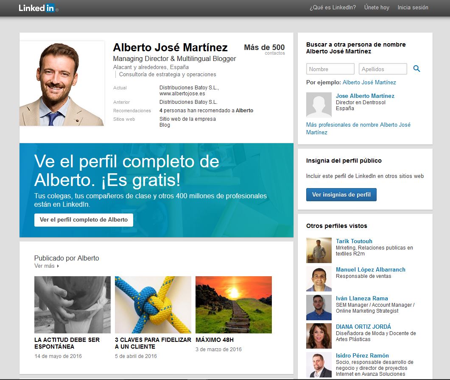Click Diana Ortiz Jordá photo
The height and width of the screenshot is (380, 450).
click(x=319, y=336)
